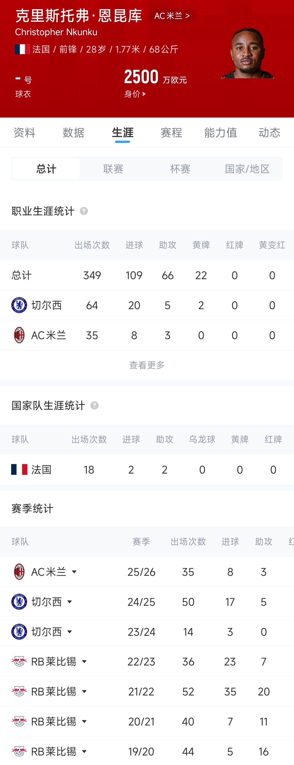Select the 总计 filter segment
The image size is (294, 765).
pos(46,169)
